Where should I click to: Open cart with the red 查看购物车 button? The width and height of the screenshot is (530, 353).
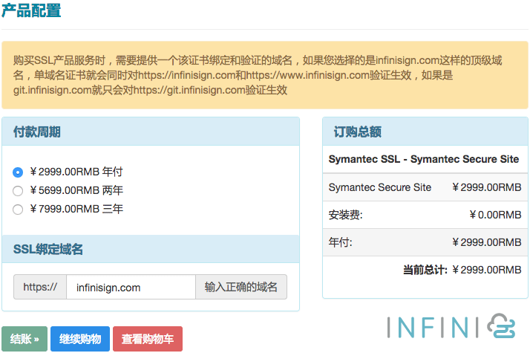[x=148, y=339]
